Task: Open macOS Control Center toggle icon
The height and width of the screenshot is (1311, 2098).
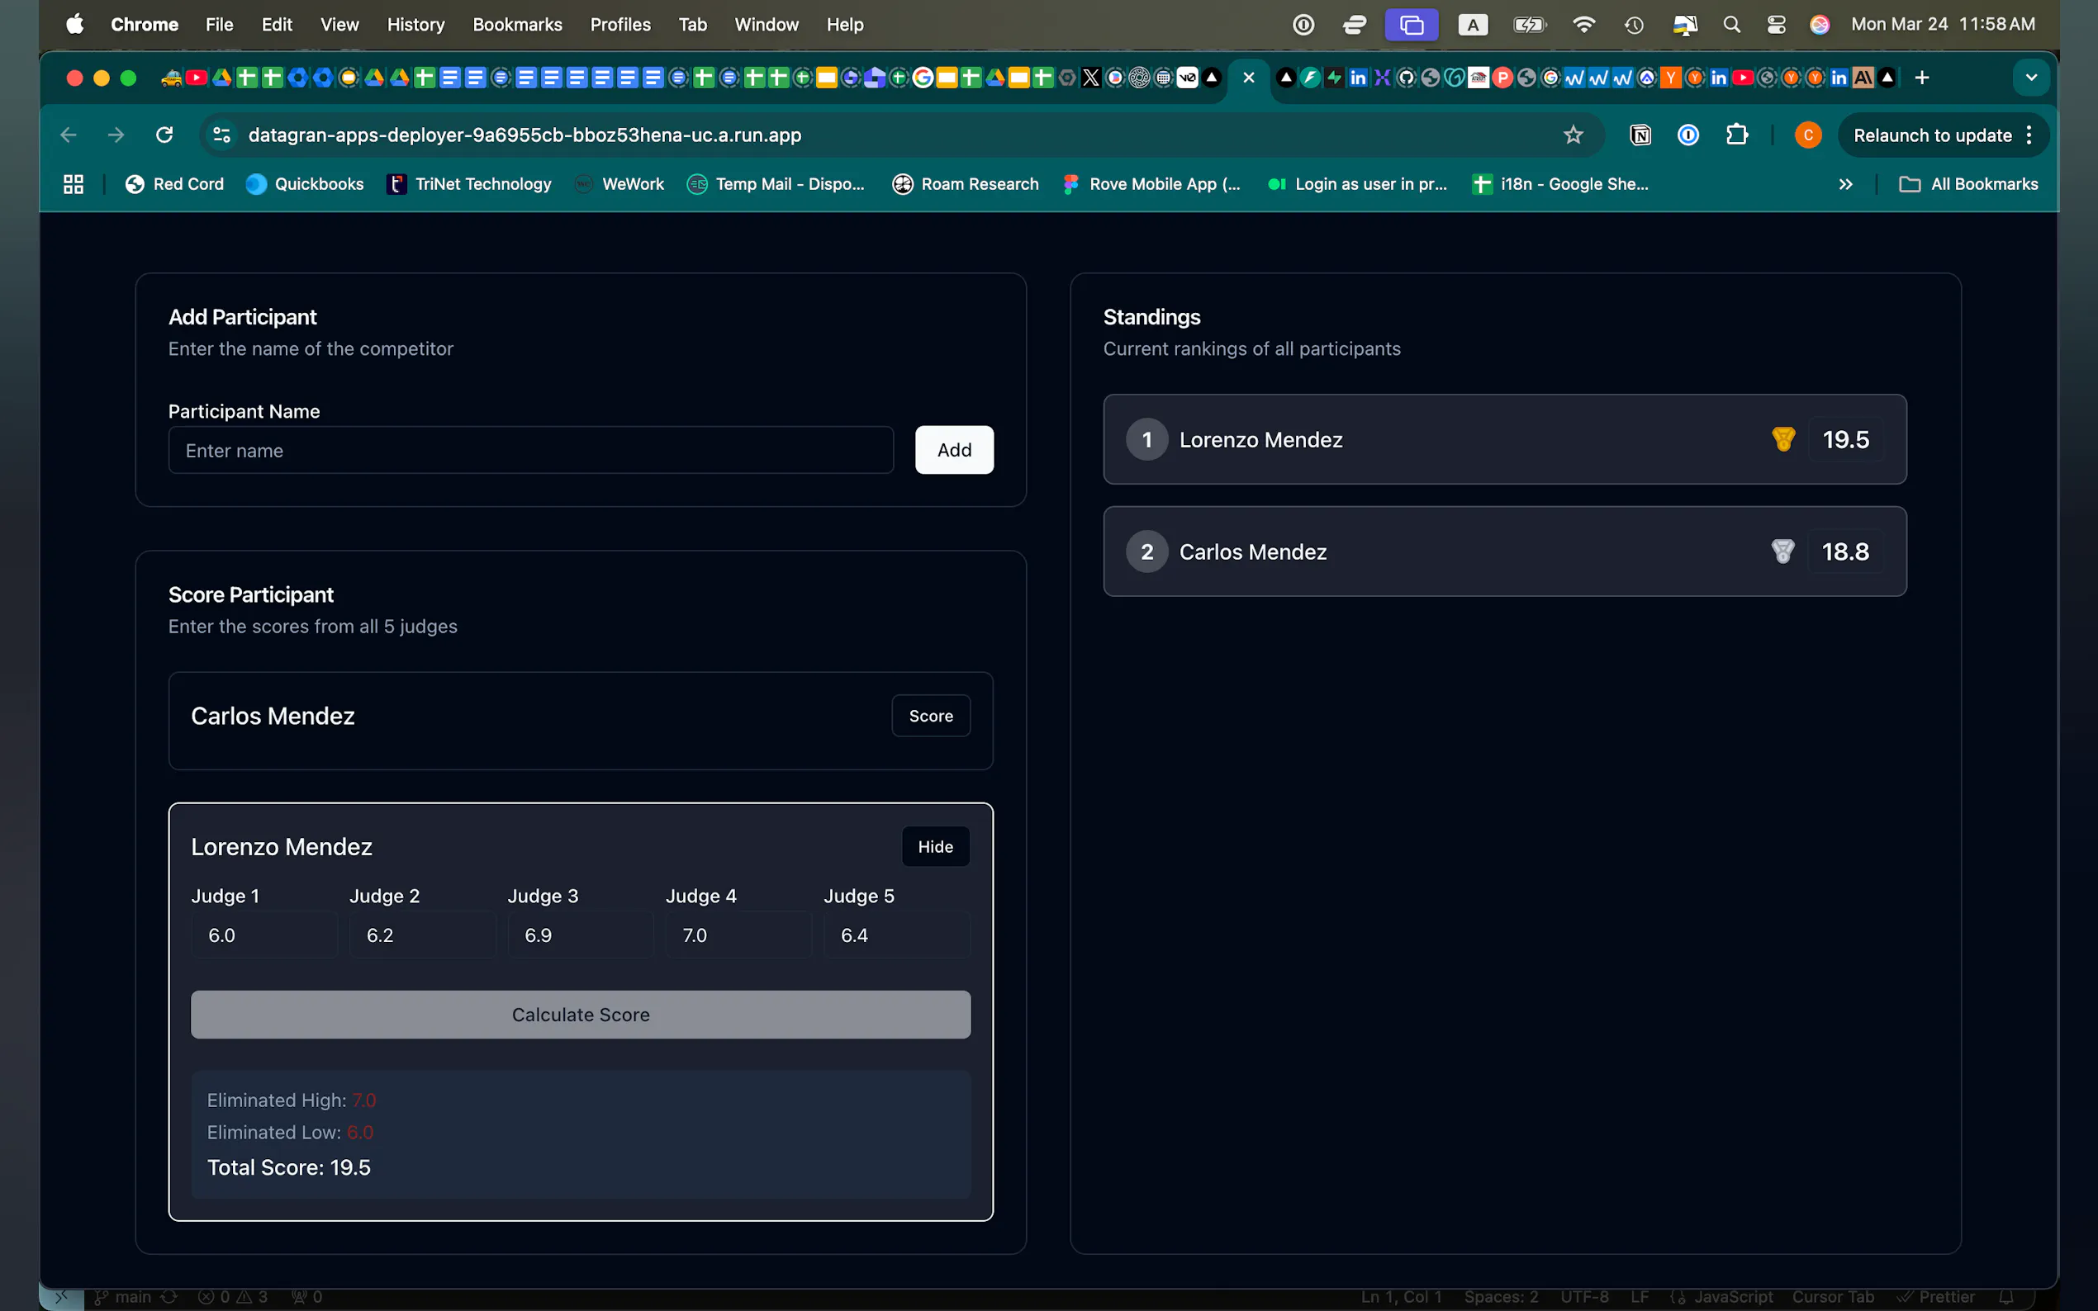Action: click(1775, 24)
